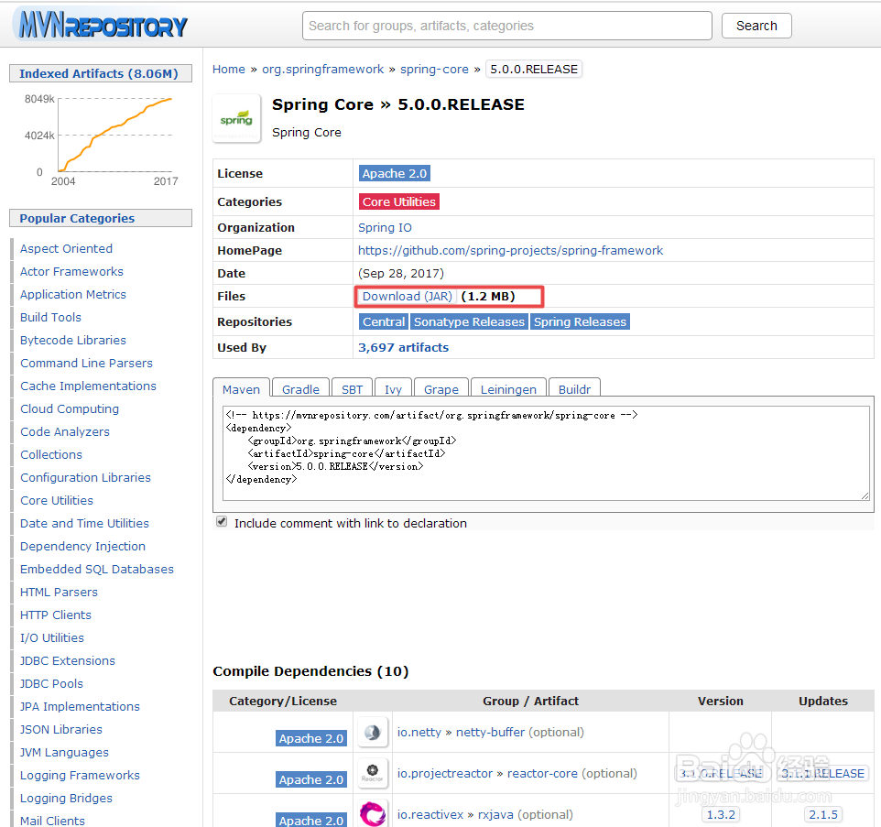
Task: Click the reactor-core artifact icon
Action: click(x=373, y=773)
